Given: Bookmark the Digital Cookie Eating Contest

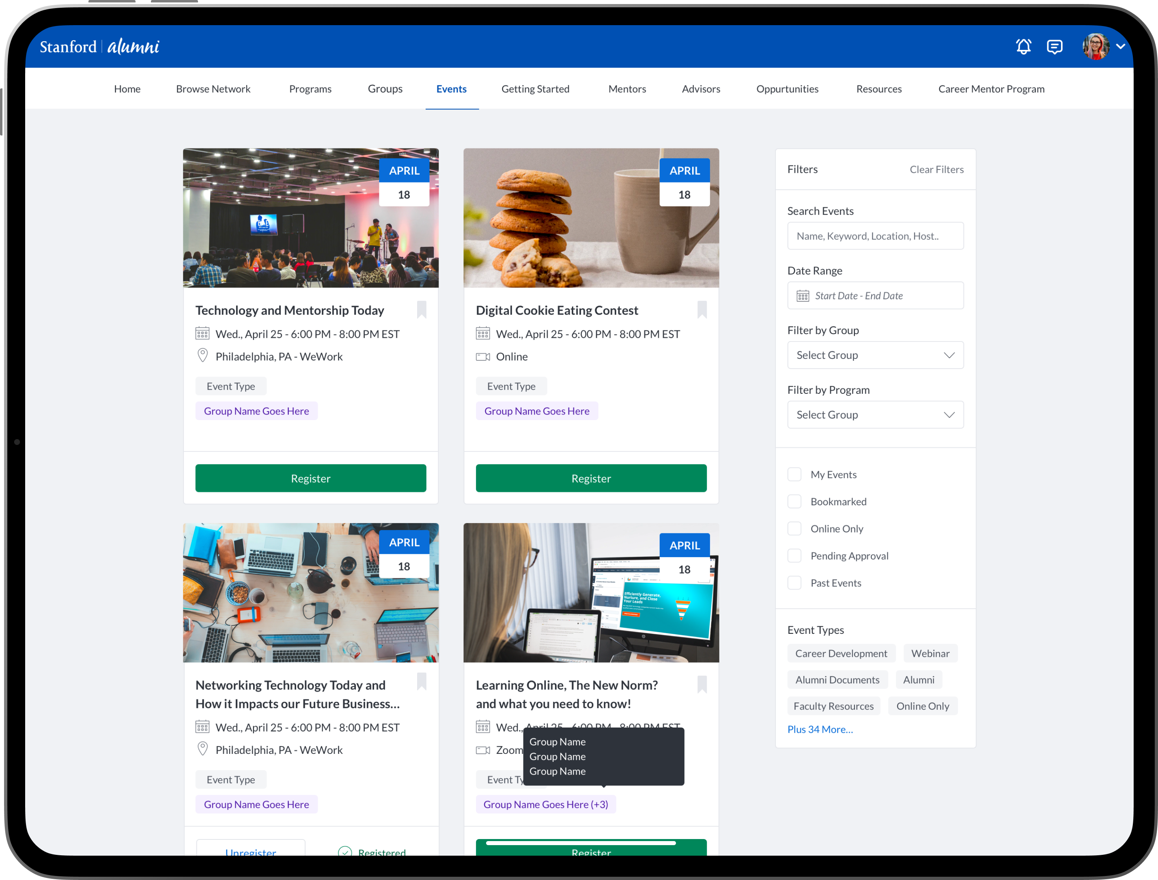Looking at the screenshot, I should click(702, 309).
